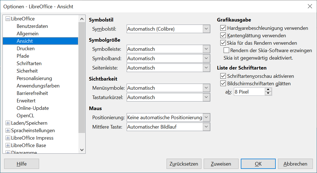Select Benutzerdaten in the options tree

click(x=32, y=26)
